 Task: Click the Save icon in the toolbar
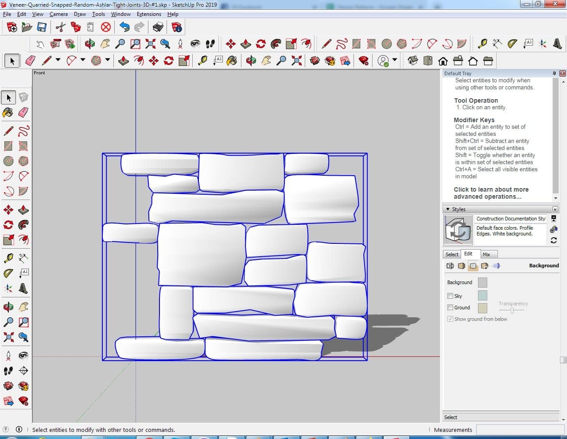(x=42, y=27)
